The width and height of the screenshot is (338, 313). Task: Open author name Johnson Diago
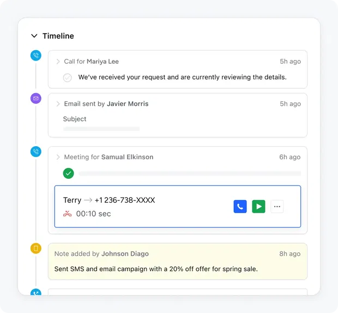[x=125, y=254]
